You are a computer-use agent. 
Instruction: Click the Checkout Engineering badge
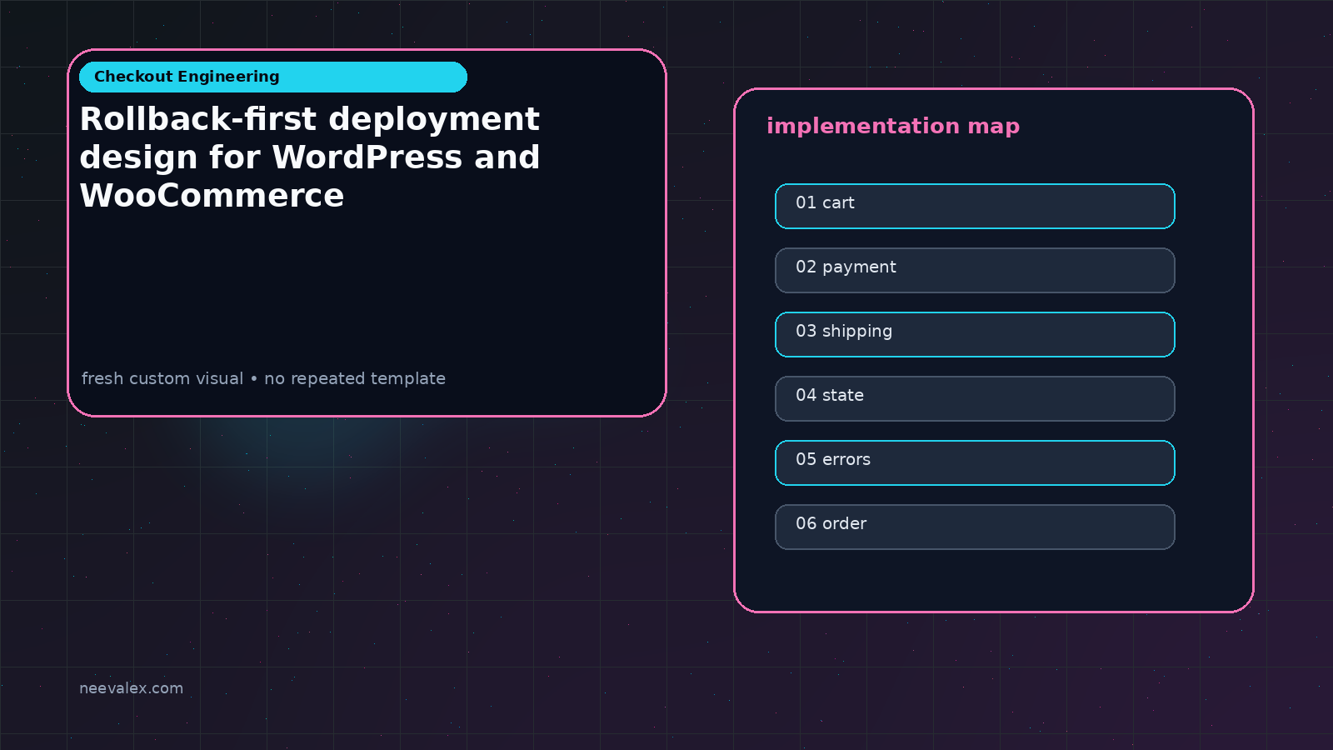[x=273, y=77]
